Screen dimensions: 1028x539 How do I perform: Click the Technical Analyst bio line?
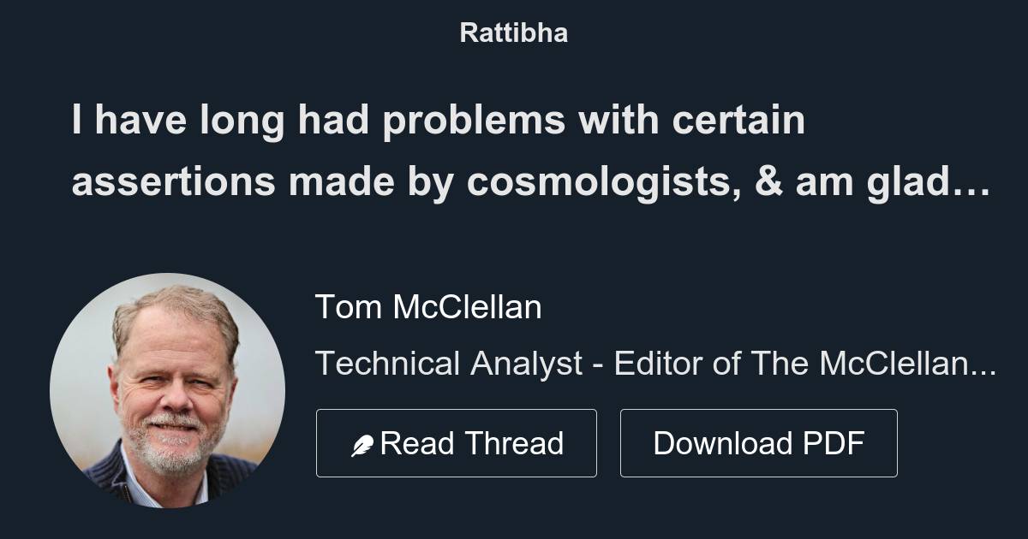[654, 364]
